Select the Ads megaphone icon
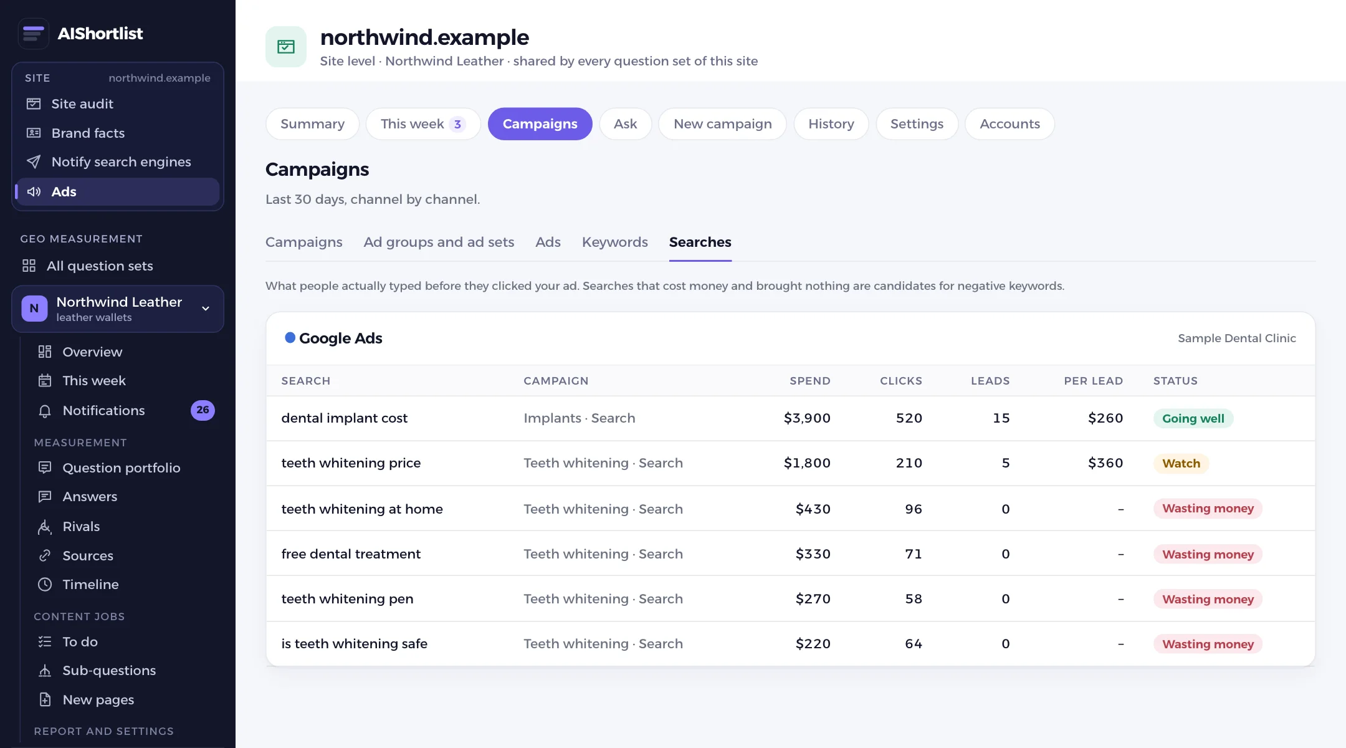The width and height of the screenshot is (1346, 748). pyautogui.click(x=34, y=192)
